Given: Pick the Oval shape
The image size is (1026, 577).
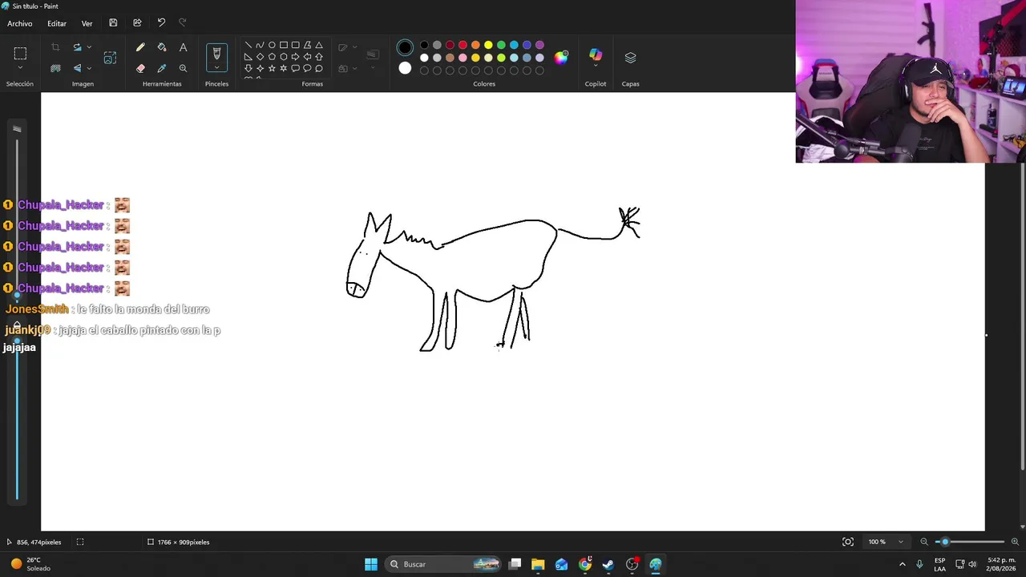Looking at the screenshot, I should [272, 46].
